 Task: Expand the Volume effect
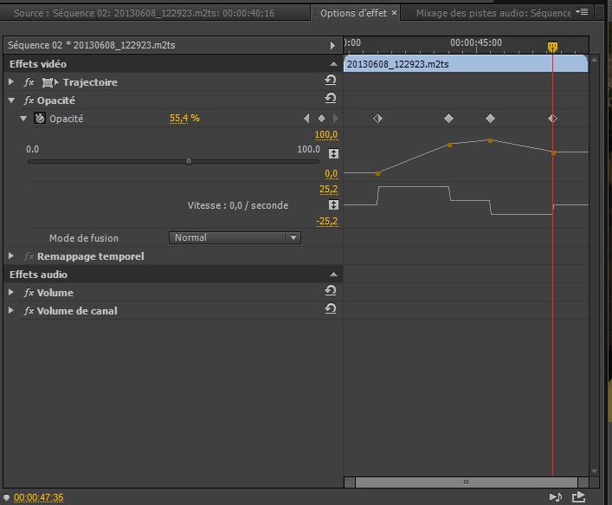[x=11, y=292]
